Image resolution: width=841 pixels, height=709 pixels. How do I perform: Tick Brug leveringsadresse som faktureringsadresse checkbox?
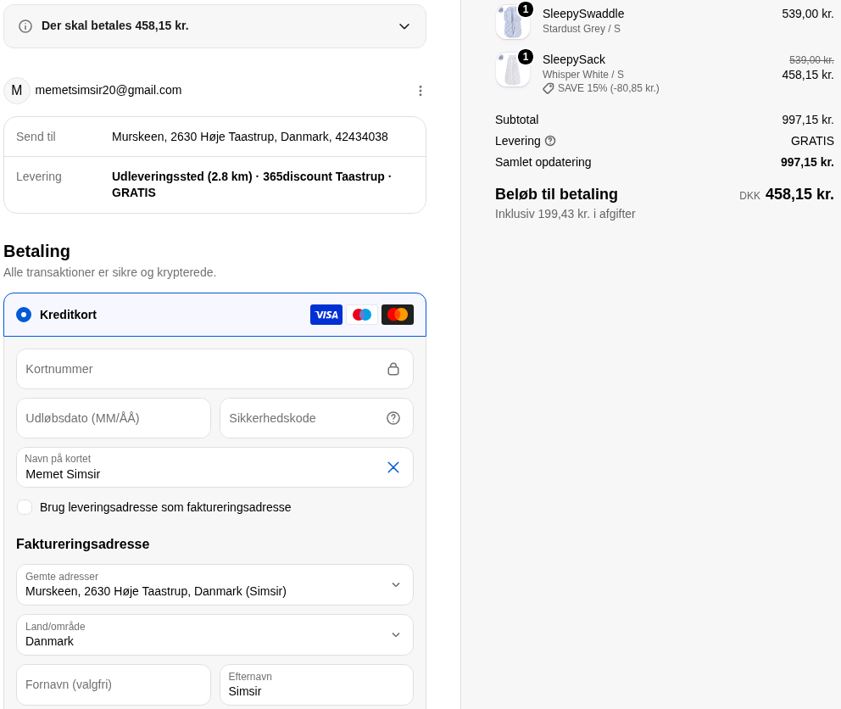point(25,507)
